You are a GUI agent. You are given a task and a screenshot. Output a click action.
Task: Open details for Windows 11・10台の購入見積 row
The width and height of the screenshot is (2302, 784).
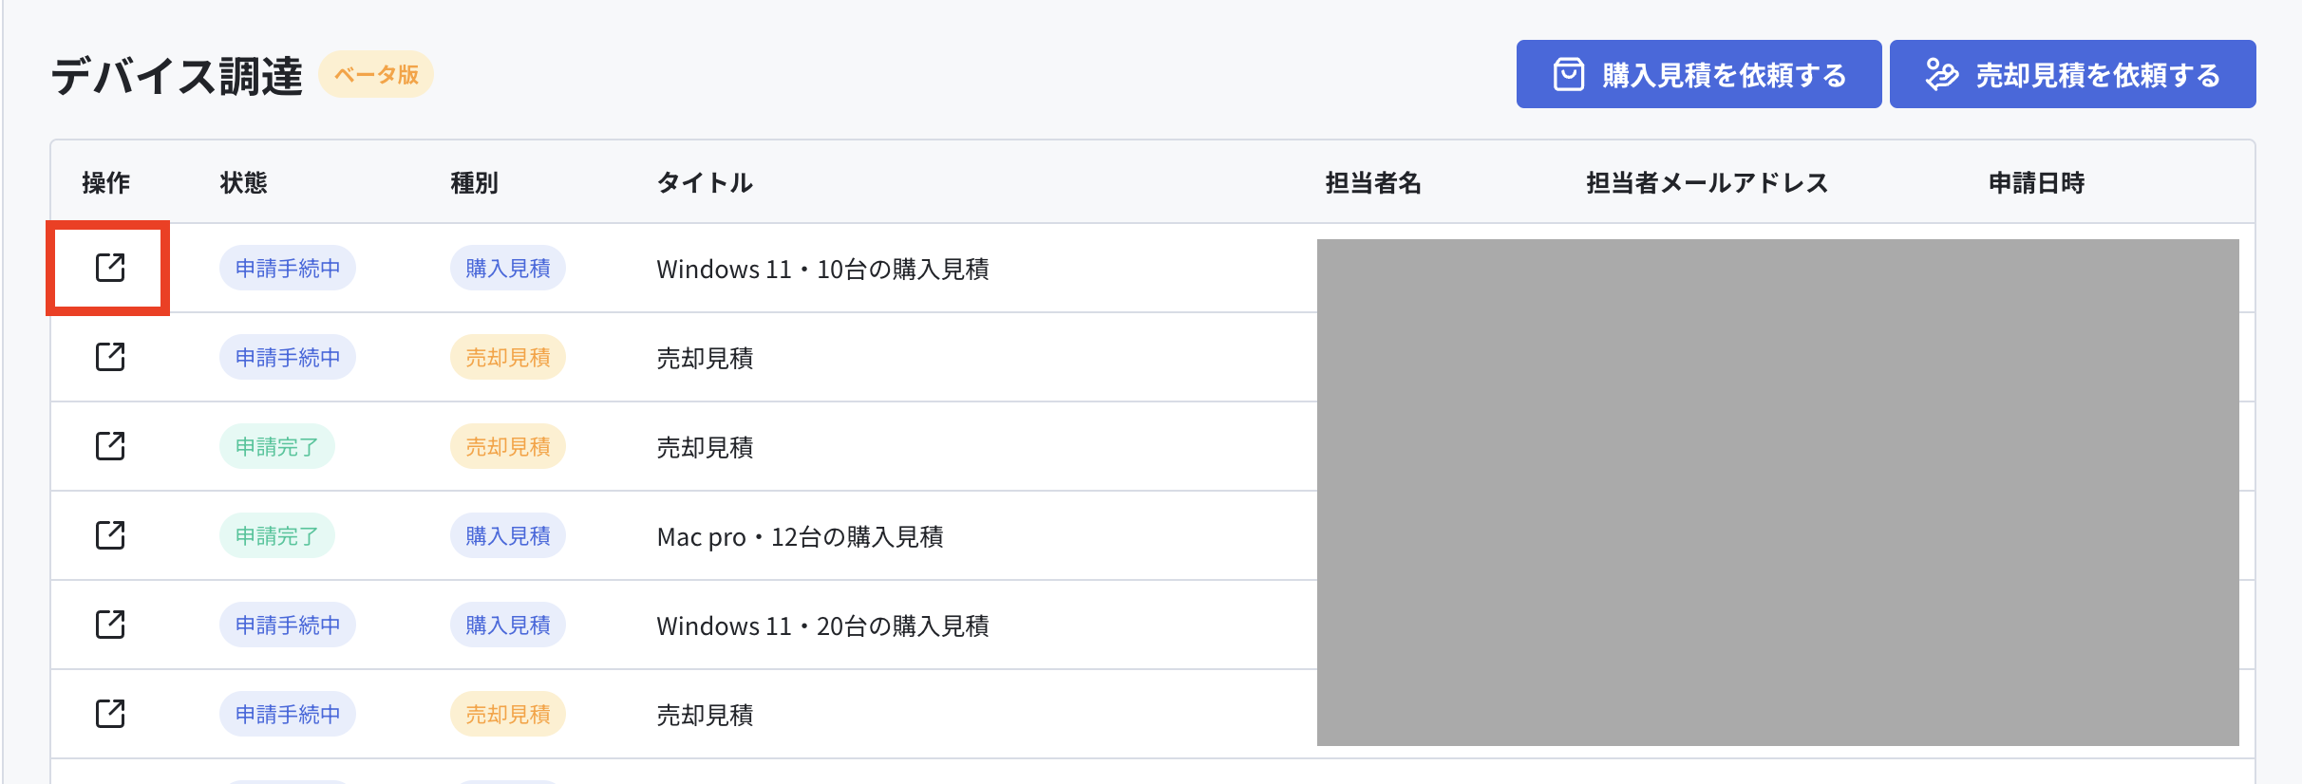[x=110, y=268]
